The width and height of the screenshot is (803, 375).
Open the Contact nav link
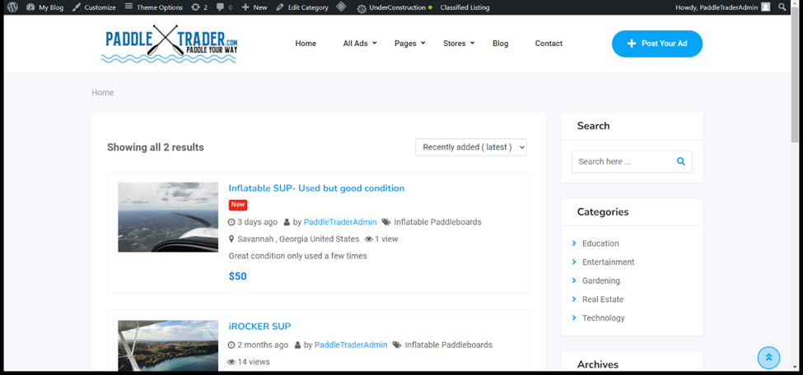[x=549, y=44]
